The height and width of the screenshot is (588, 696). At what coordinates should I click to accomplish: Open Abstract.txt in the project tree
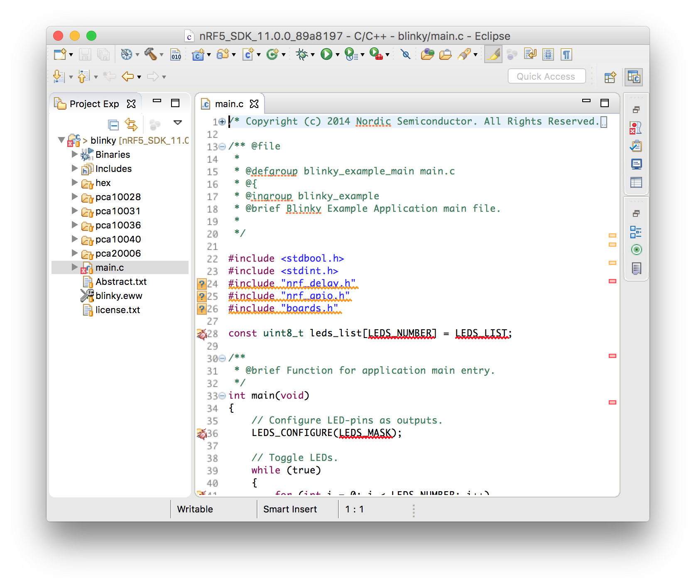click(x=121, y=282)
